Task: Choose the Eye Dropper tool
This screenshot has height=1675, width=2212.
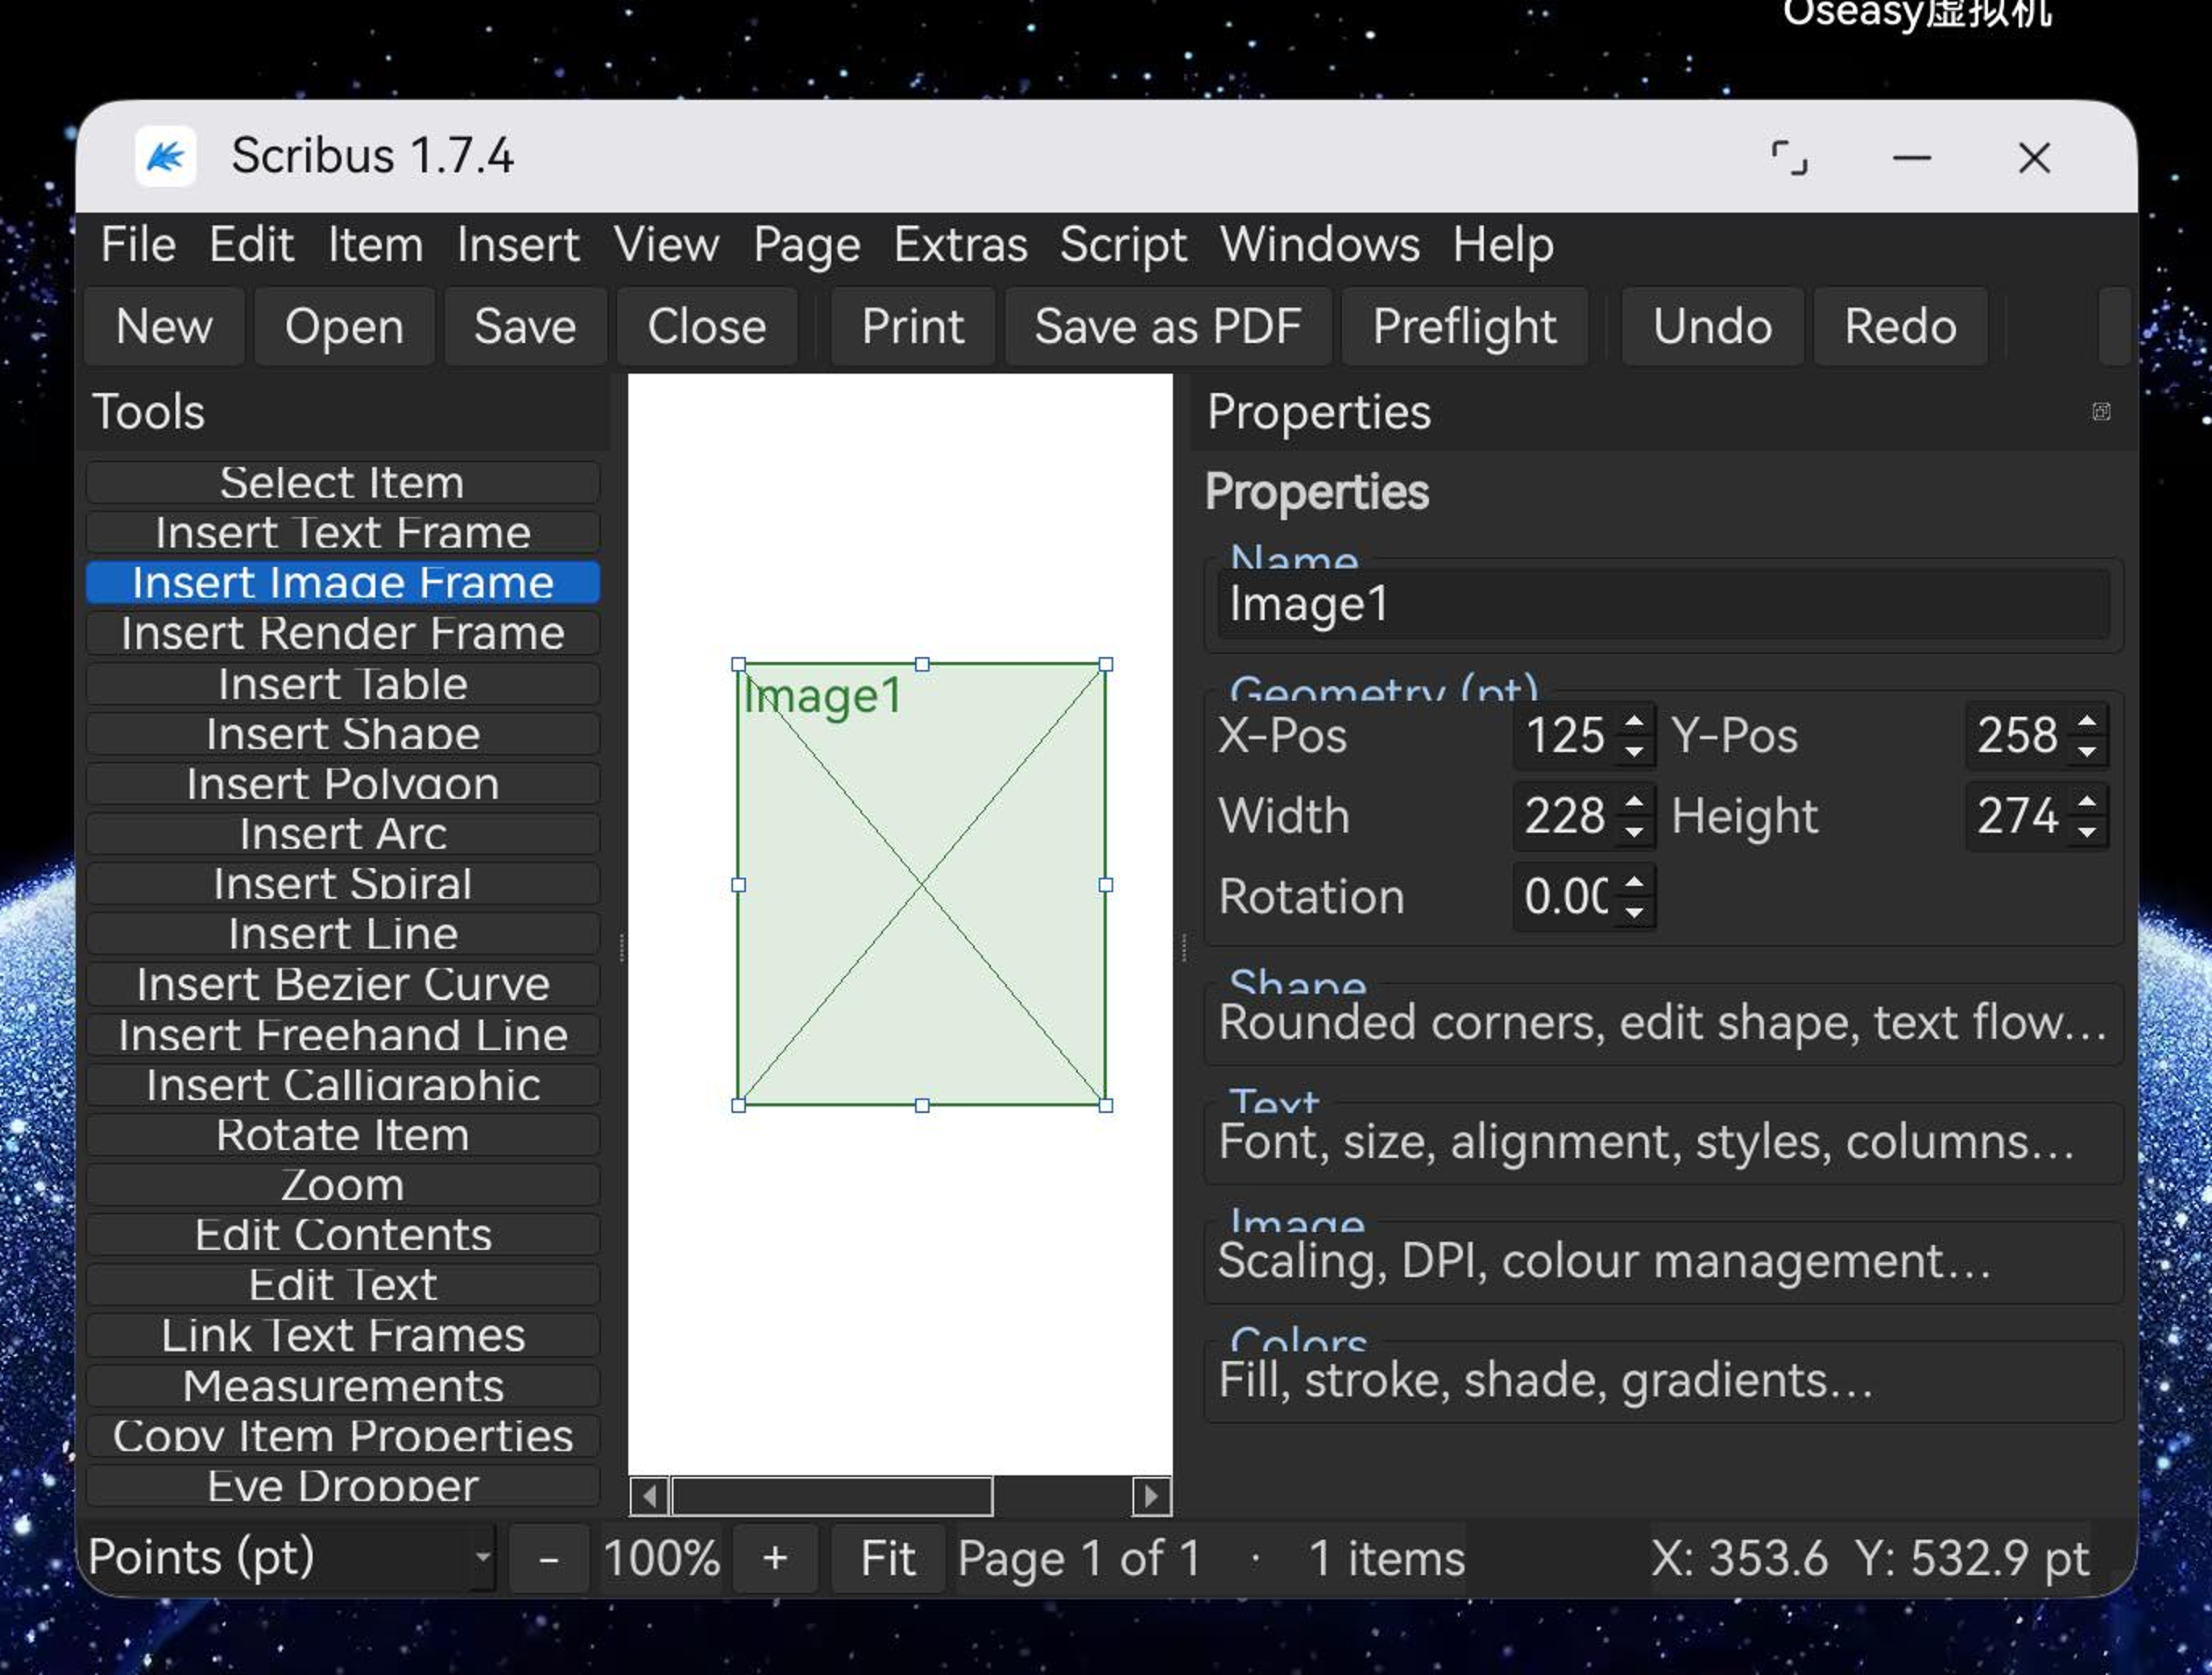Action: (343, 1486)
